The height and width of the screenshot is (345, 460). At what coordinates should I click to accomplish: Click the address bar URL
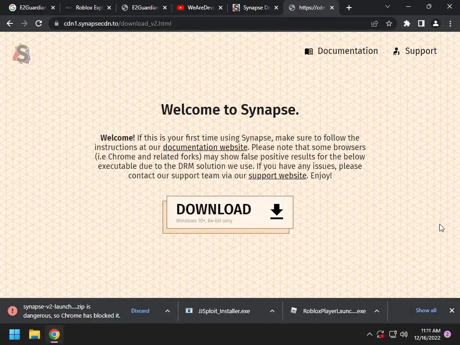click(x=117, y=23)
